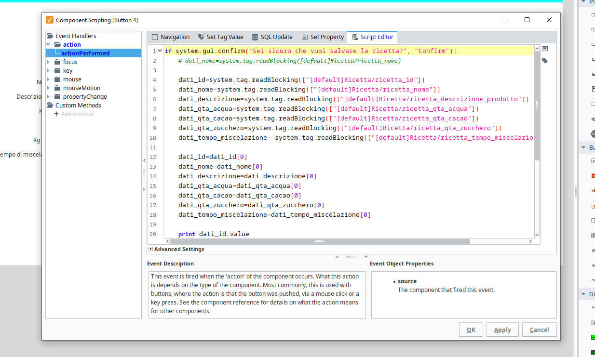Screen dimensions: 595x357
Task: Select the Script Editor tab
Action: pos(373,37)
